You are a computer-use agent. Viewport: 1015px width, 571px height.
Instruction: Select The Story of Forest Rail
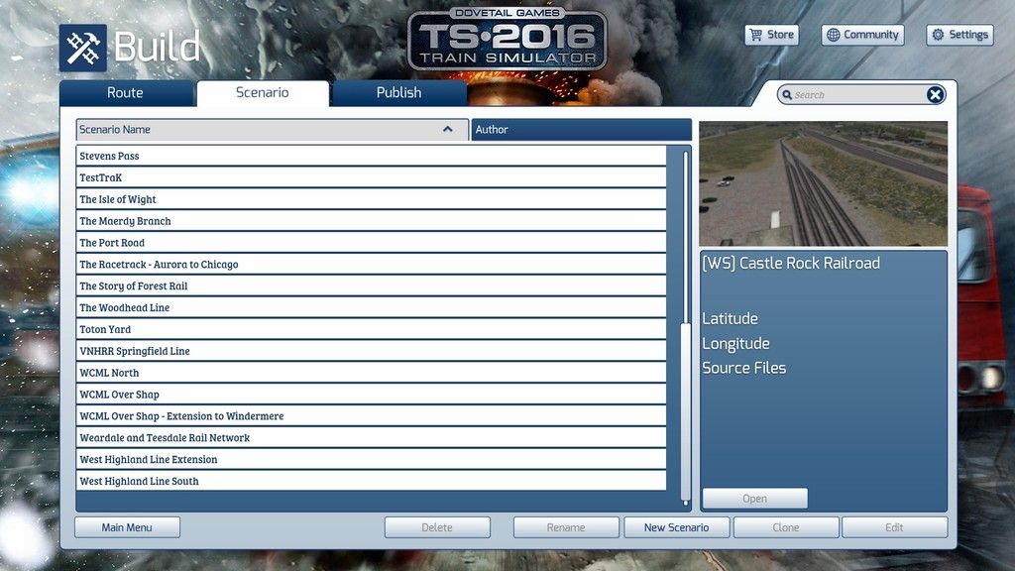pyautogui.click(x=372, y=286)
